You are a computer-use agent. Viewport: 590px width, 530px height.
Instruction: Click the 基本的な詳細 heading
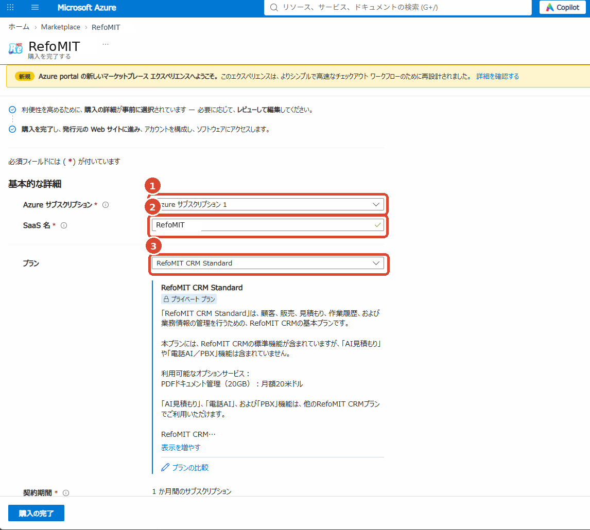tap(34, 184)
